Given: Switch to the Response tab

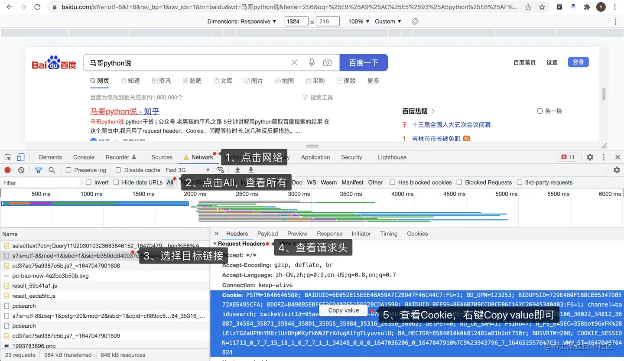Looking at the screenshot, I should (x=329, y=234).
